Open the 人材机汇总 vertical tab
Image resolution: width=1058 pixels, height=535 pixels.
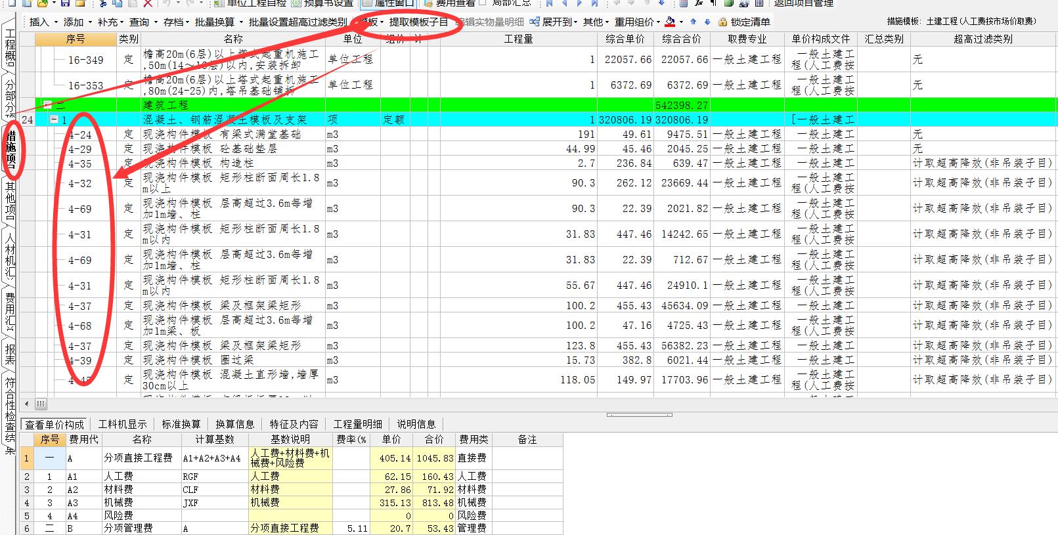(x=10, y=255)
